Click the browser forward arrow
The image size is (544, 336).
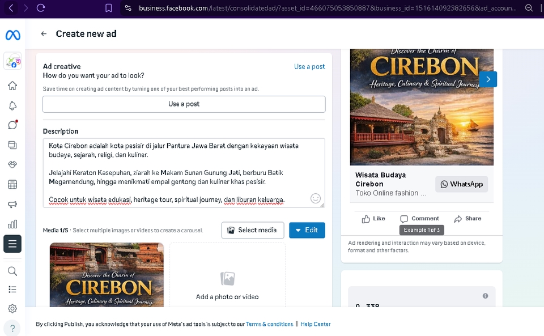tap(25, 8)
